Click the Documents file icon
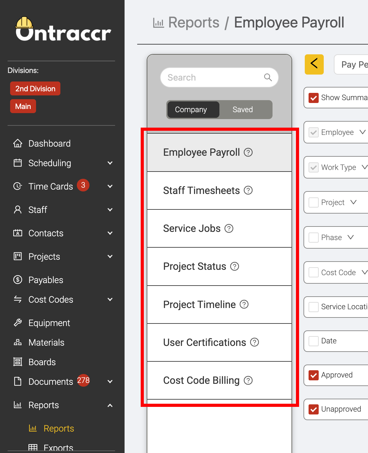Viewport: 368px width, 453px height. [x=18, y=381]
